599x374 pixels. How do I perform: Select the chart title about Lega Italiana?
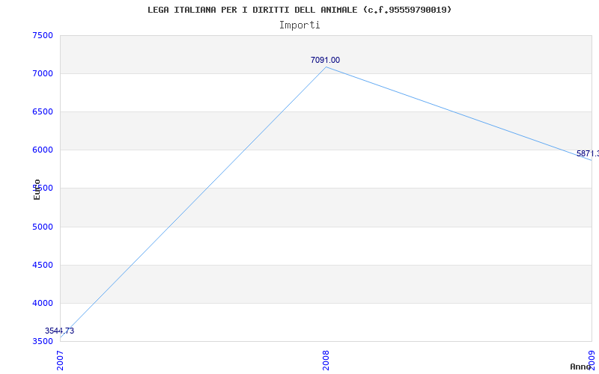tap(299, 10)
